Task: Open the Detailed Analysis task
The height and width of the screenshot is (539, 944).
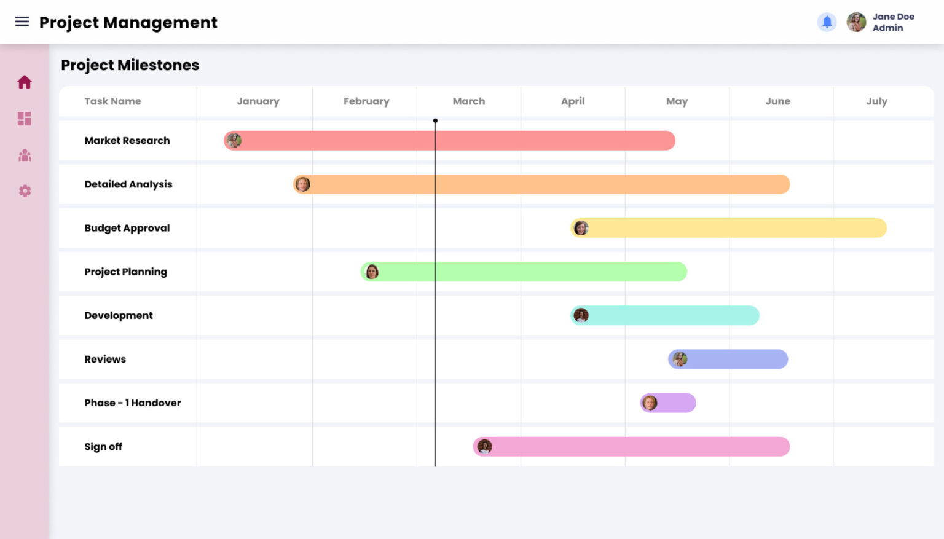Action: pyautogui.click(x=128, y=184)
